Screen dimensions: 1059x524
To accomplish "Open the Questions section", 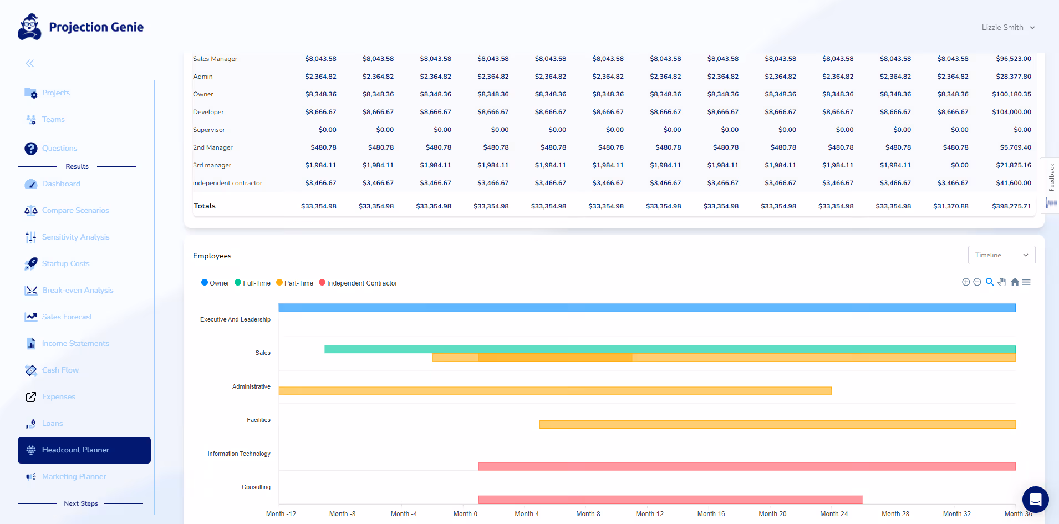I will (59, 148).
